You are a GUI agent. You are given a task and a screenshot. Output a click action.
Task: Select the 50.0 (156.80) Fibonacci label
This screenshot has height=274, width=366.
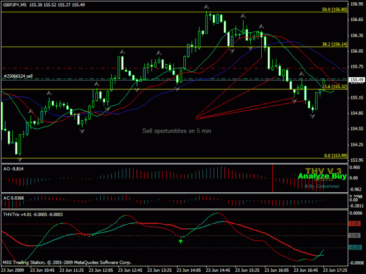coord(334,9)
